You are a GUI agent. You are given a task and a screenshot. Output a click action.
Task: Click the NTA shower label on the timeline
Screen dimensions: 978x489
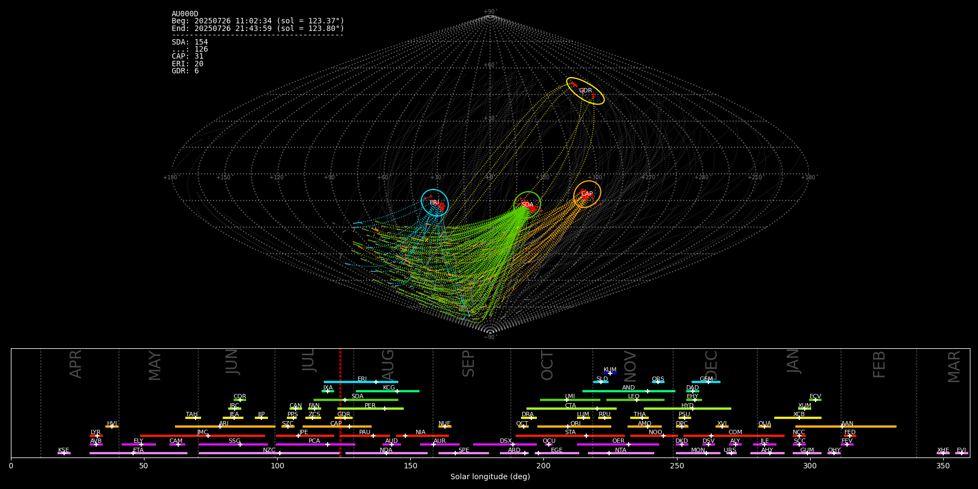(x=620, y=450)
